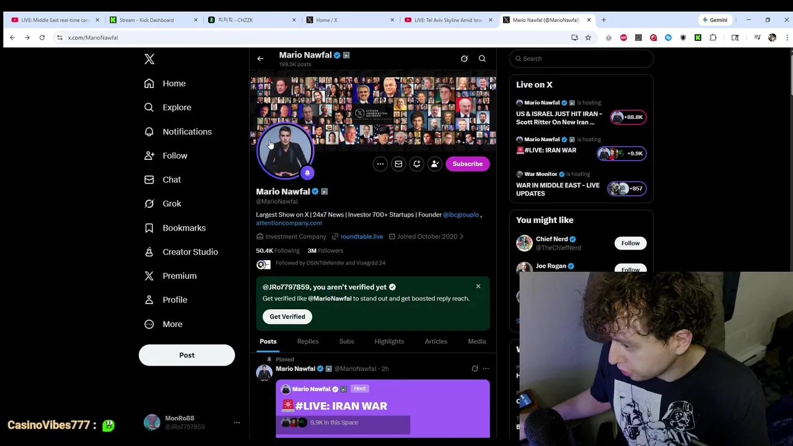793x446 pixels.
Task: Open Chief Nerd's profile avatar
Action: (524, 243)
